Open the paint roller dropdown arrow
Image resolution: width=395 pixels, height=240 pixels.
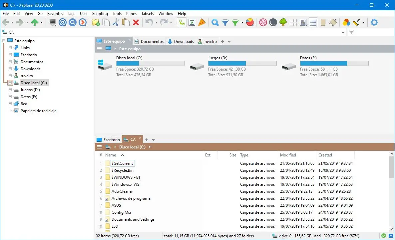point(363,22)
